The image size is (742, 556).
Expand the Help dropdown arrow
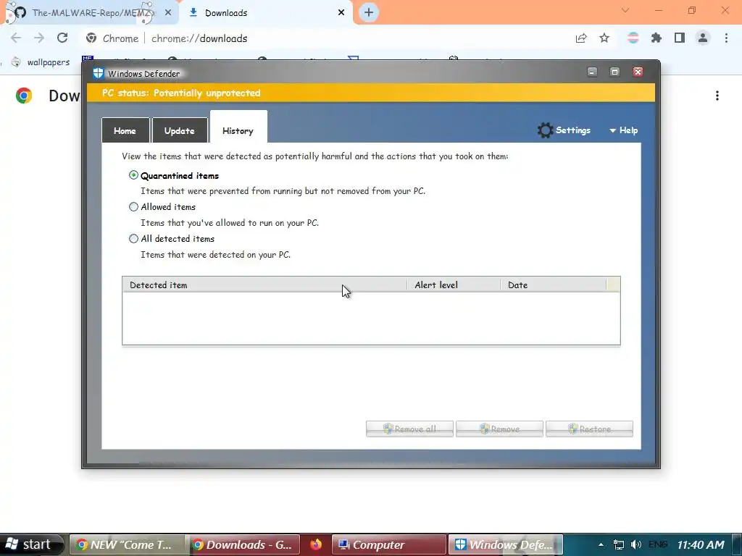(x=612, y=130)
